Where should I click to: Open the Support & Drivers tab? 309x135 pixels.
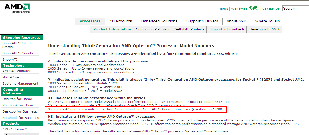click(202, 21)
